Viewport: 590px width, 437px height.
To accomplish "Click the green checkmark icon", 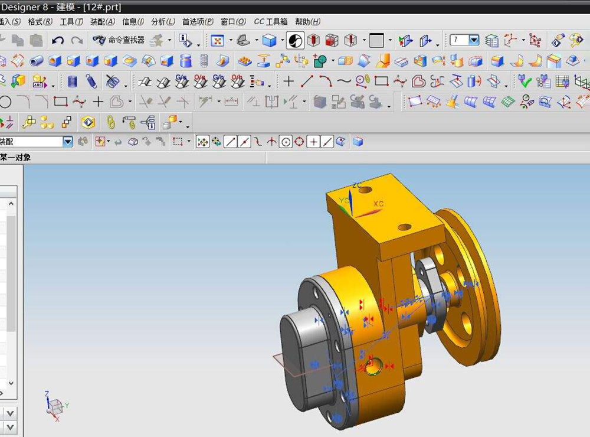I will pyautogui.click(x=525, y=81).
